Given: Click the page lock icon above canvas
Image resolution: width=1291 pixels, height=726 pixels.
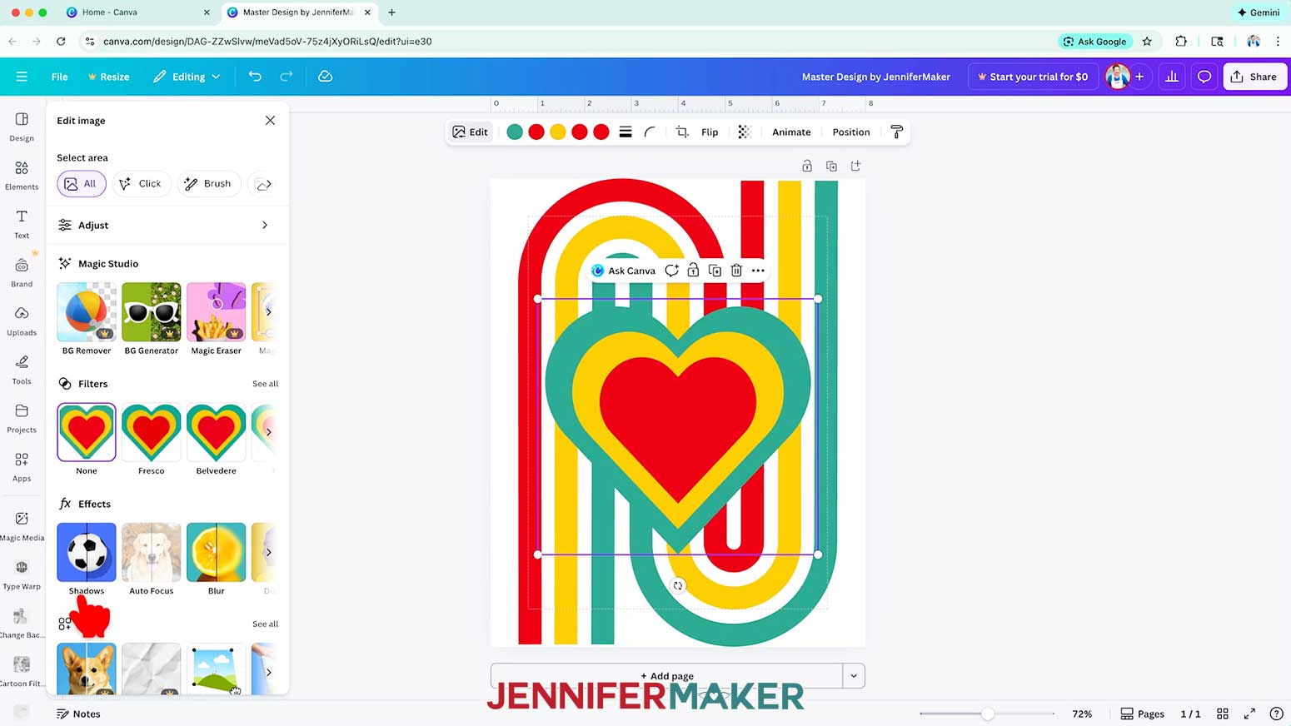Looking at the screenshot, I should 807,167.
